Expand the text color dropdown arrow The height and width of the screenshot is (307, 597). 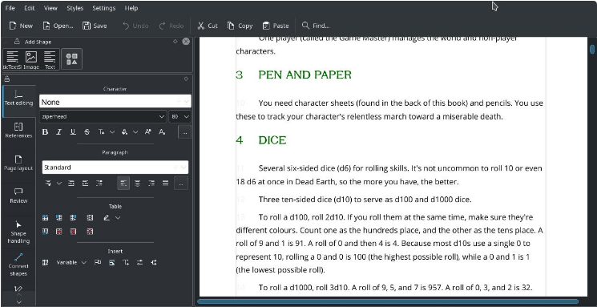coord(112,131)
